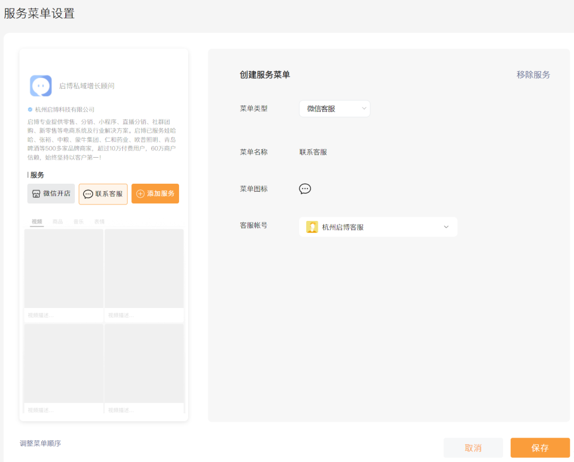Expand the 客服帐号 dropdown arrow
Viewport: 574px width, 462px height.
tap(446, 227)
